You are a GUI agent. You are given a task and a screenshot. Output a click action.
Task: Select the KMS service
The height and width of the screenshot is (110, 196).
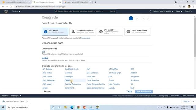110,77
